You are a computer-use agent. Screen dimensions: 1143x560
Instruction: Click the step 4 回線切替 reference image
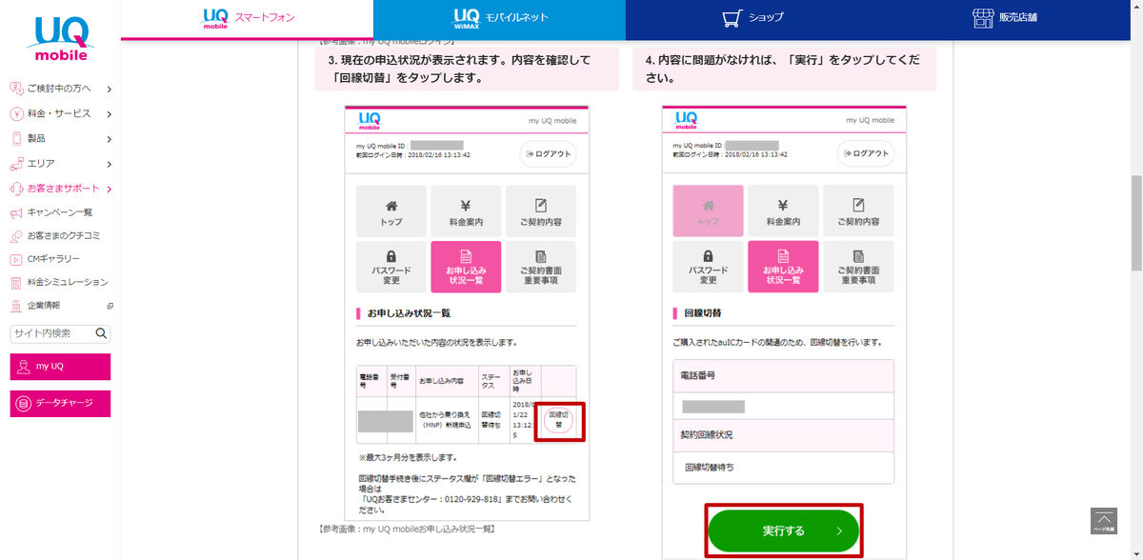[x=784, y=331]
